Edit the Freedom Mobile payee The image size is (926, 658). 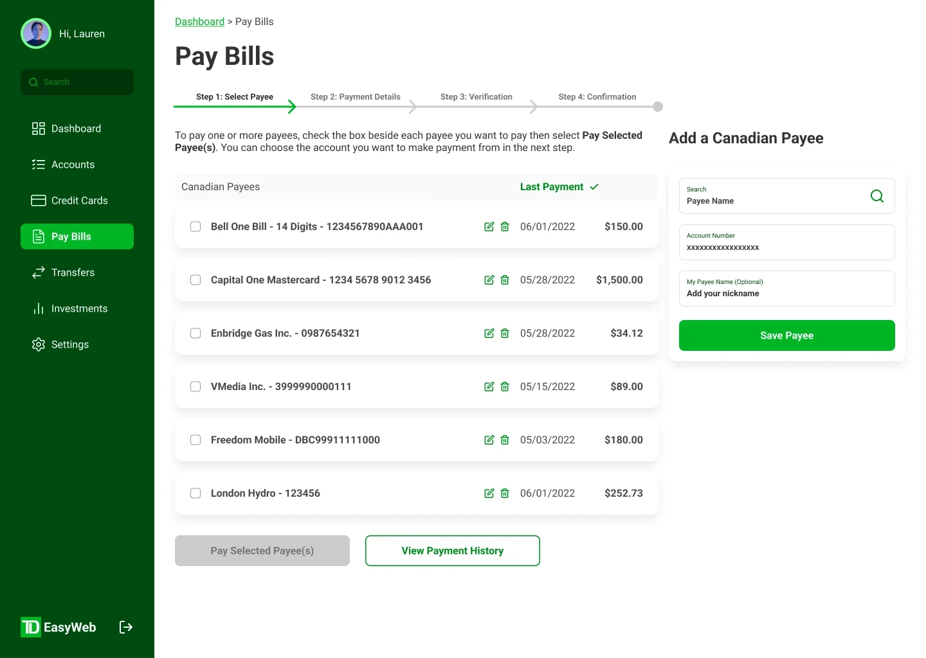pyautogui.click(x=489, y=440)
